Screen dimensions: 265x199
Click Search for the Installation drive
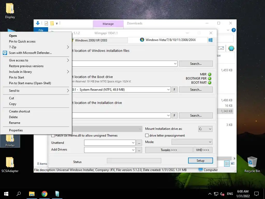coord(196,115)
